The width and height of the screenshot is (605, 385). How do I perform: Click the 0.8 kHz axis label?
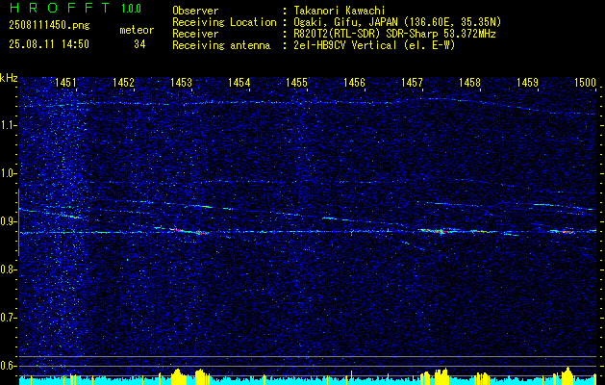pyautogui.click(x=9, y=269)
